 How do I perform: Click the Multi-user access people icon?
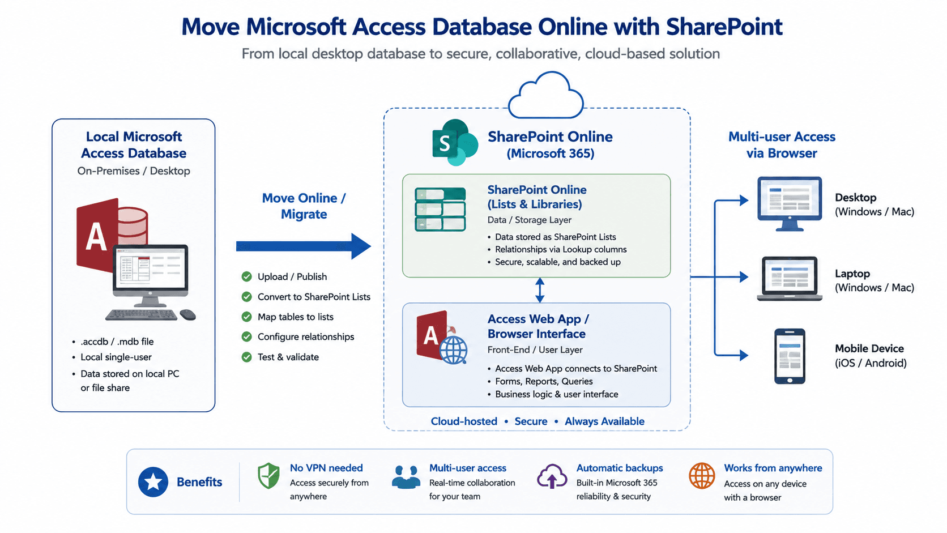[x=406, y=477]
